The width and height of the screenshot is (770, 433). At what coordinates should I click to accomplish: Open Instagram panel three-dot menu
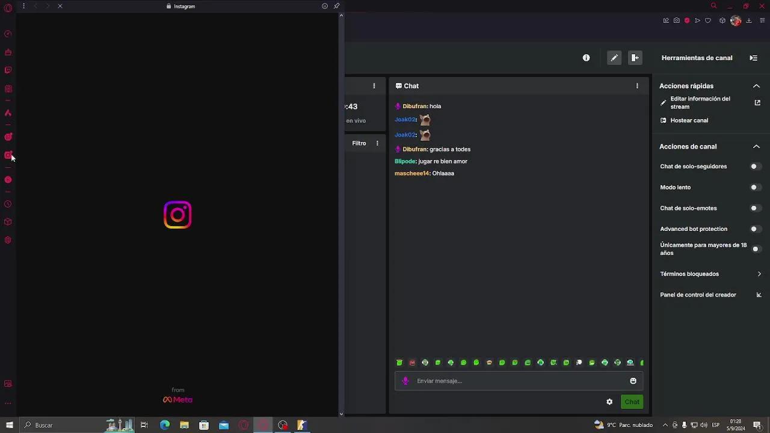click(x=23, y=6)
